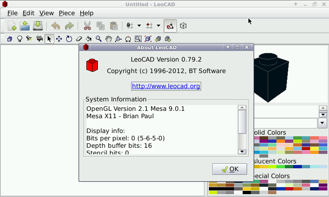
Task: Click the System Information scrollbar up arrow
Action: pos(242,108)
